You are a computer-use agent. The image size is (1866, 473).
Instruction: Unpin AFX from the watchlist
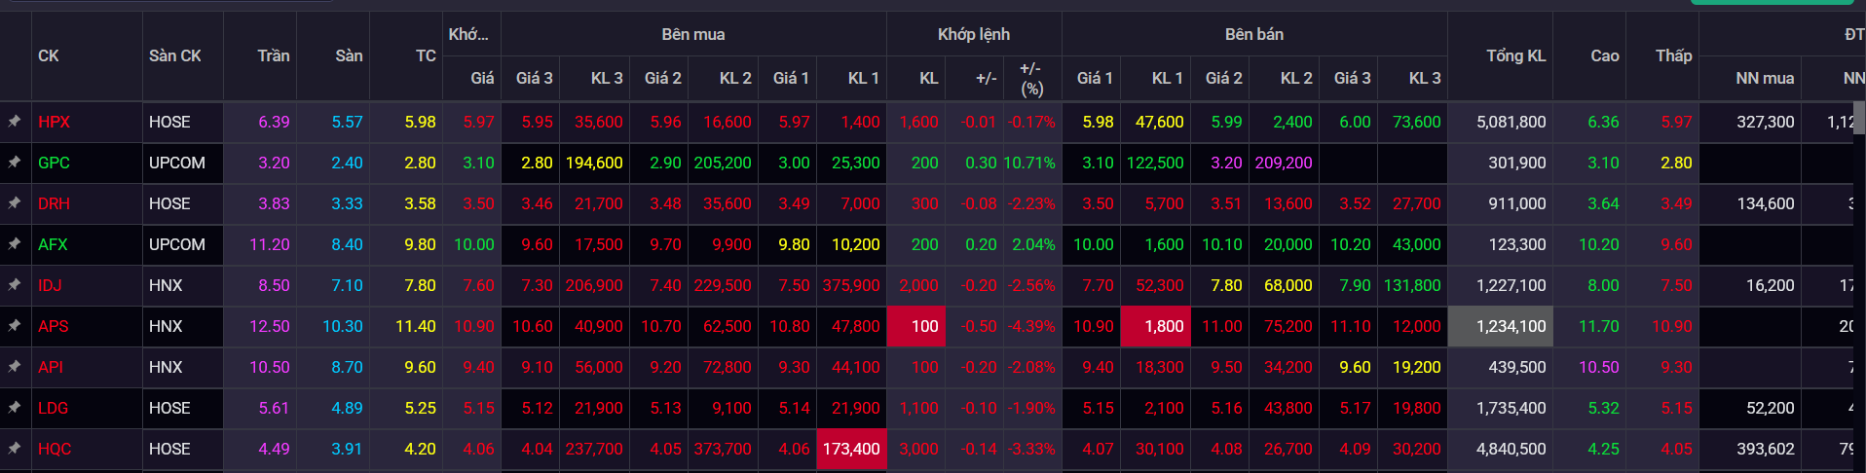(x=15, y=244)
